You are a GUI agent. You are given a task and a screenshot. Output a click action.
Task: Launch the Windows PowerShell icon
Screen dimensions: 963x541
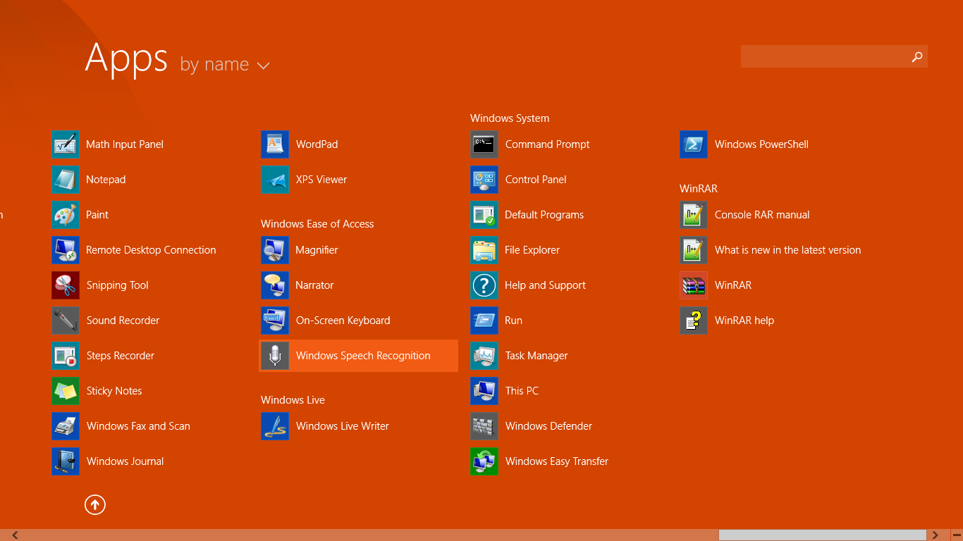[x=694, y=144]
